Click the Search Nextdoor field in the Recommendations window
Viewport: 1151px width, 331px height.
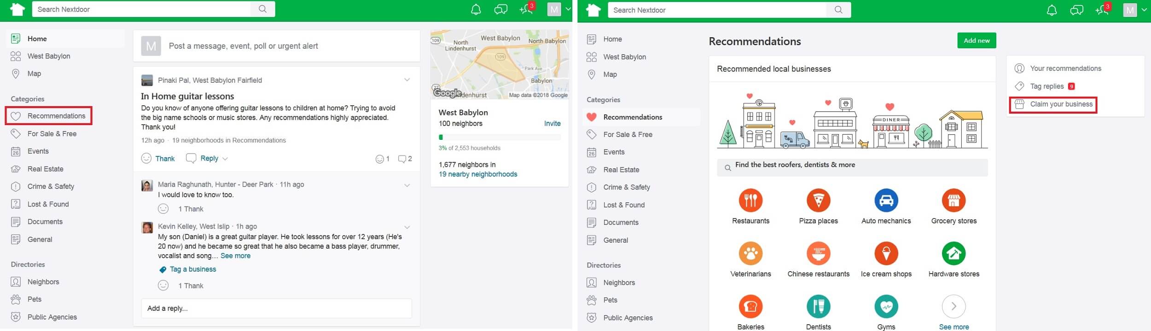coord(717,10)
